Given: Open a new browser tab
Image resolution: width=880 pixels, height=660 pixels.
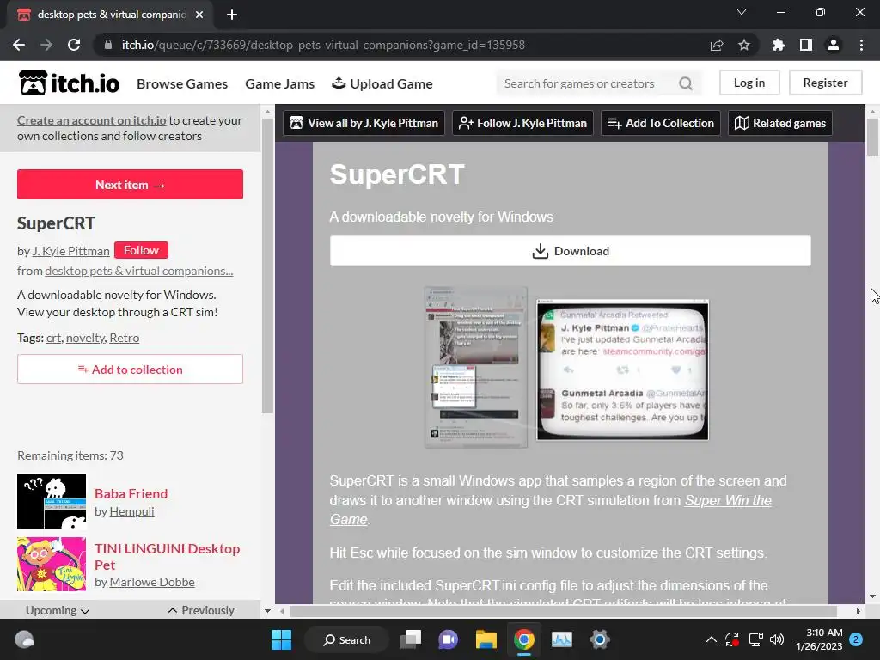Looking at the screenshot, I should click(232, 15).
